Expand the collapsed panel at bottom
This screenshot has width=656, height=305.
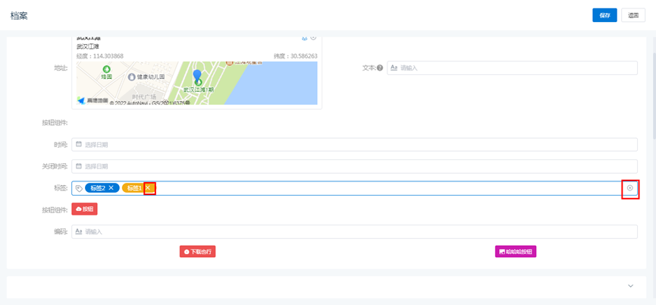coord(629,286)
